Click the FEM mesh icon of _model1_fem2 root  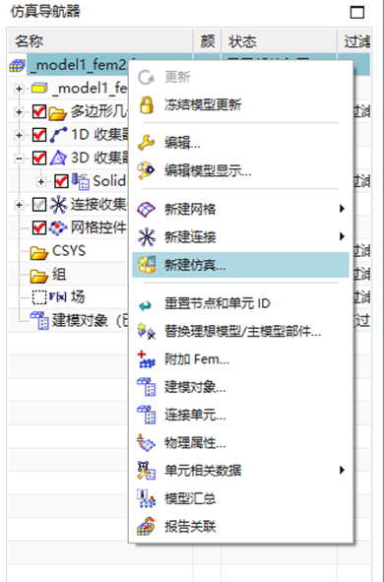17,65
